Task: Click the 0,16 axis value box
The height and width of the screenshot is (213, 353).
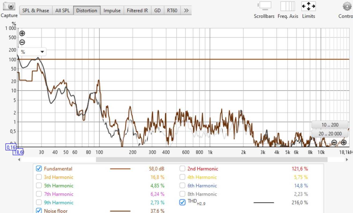Action: pos(11,147)
